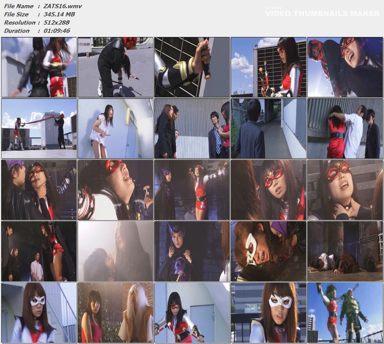Click dark scene with suited men and standing heroine

39,251
